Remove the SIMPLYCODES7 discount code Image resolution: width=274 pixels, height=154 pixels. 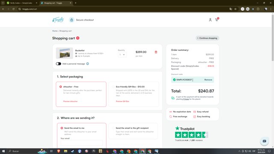pyautogui.click(x=208, y=80)
